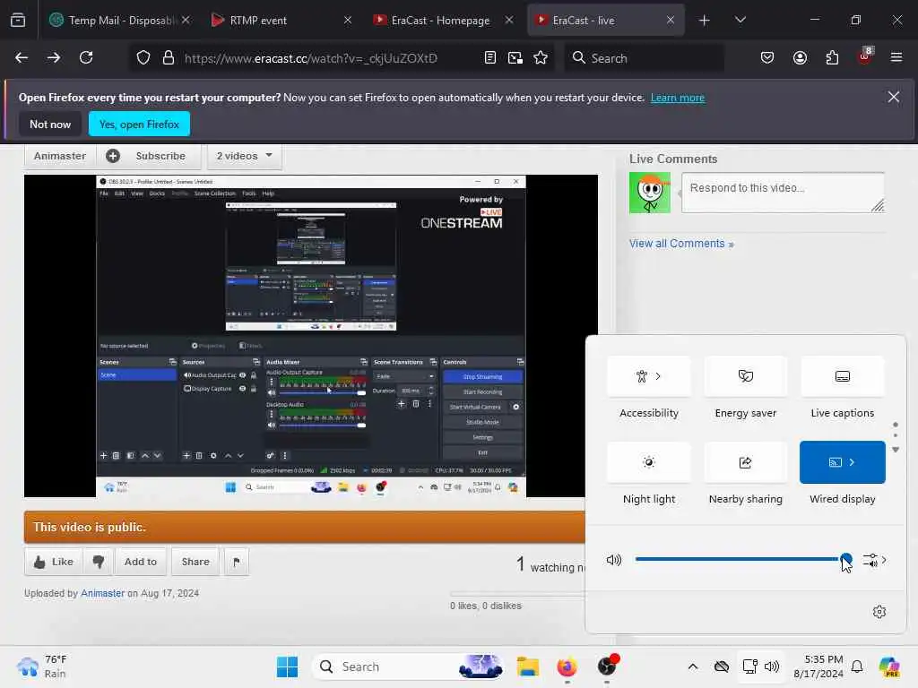Open the weather widget showing 76°F Rain
The width and height of the screenshot is (918, 688).
tap(42, 666)
